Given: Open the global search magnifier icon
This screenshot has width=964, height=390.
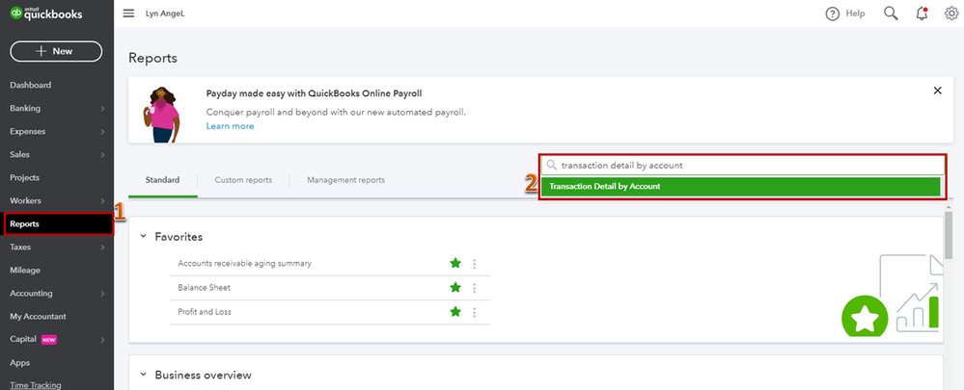Looking at the screenshot, I should coord(891,13).
